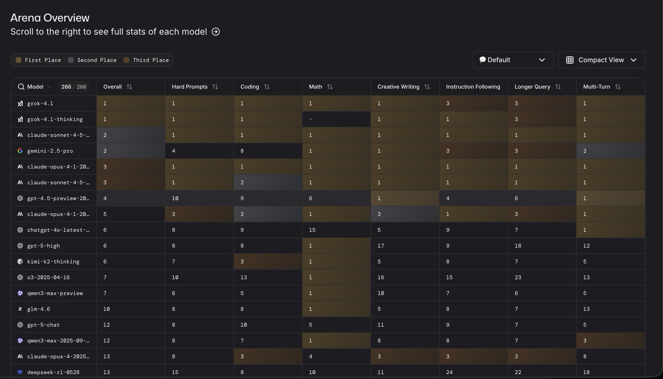Click the First Place color swatch

(x=19, y=60)
